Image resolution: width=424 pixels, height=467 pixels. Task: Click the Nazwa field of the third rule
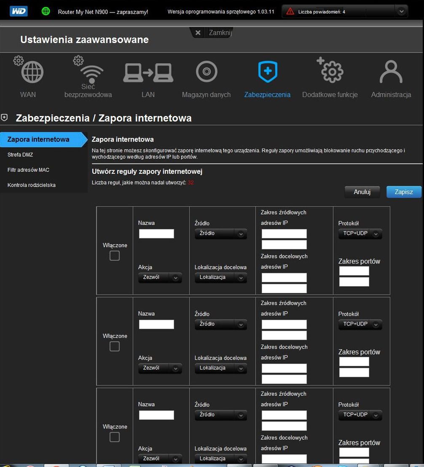[156, 415]
